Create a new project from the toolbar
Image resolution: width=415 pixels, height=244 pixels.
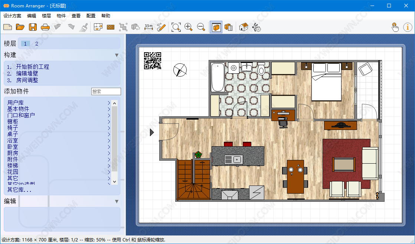click(x=8, y=27)
